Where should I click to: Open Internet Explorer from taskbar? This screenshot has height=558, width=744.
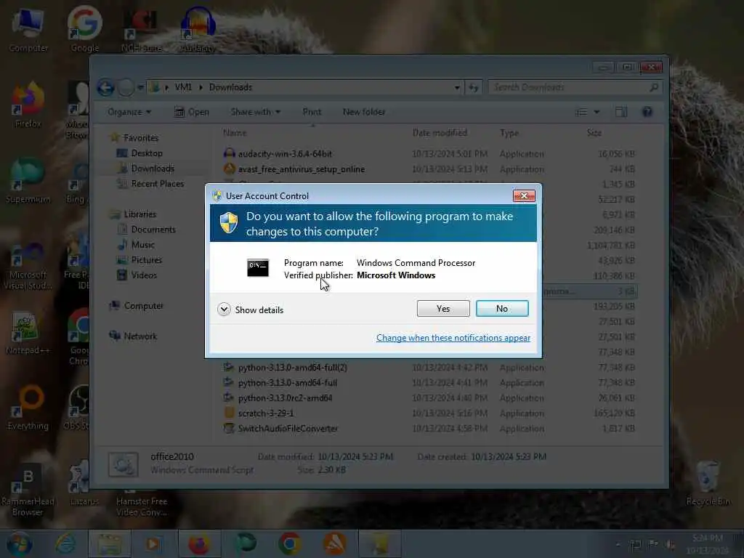pos(65,543)
